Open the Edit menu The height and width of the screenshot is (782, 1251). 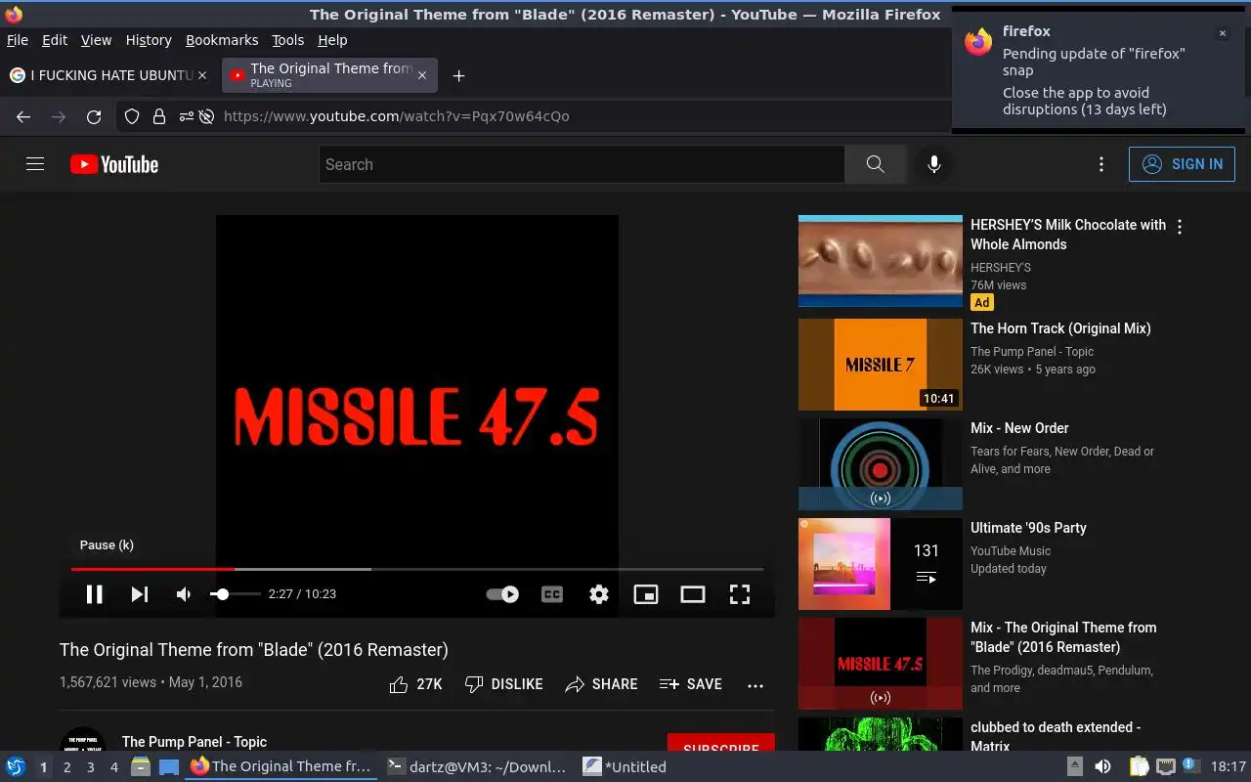coord(55,40)
